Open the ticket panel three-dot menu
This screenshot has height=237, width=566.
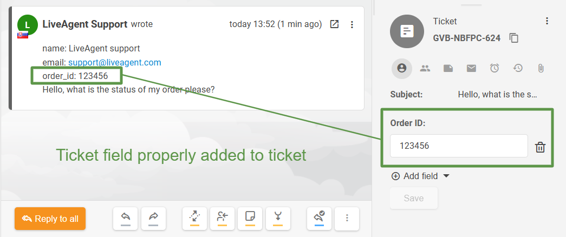point(547,21)
